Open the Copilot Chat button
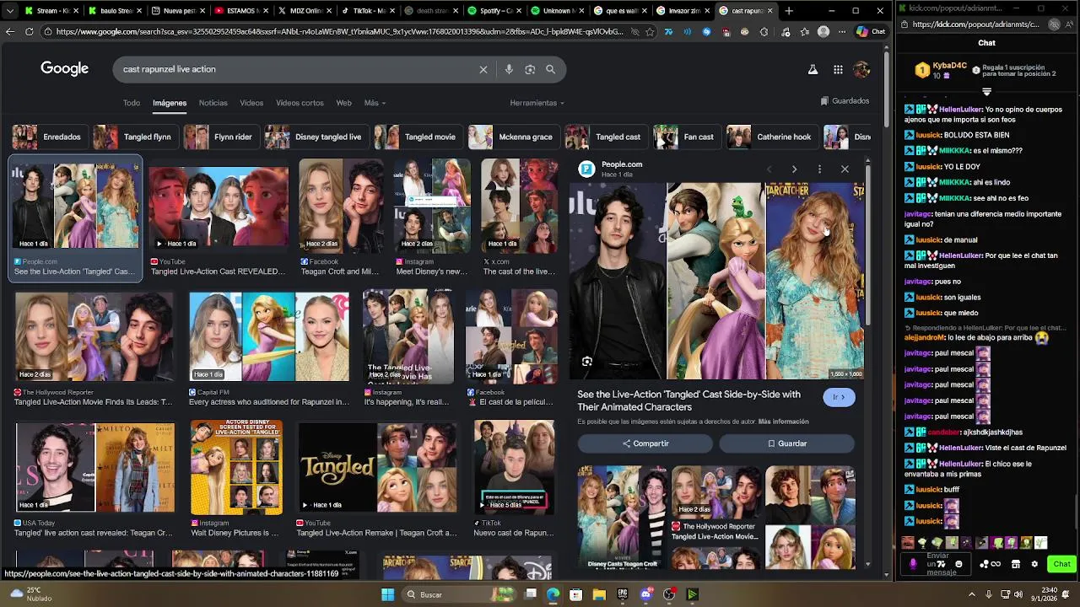The height and width of the screenshot is (607, 1080). coord(871,31)
